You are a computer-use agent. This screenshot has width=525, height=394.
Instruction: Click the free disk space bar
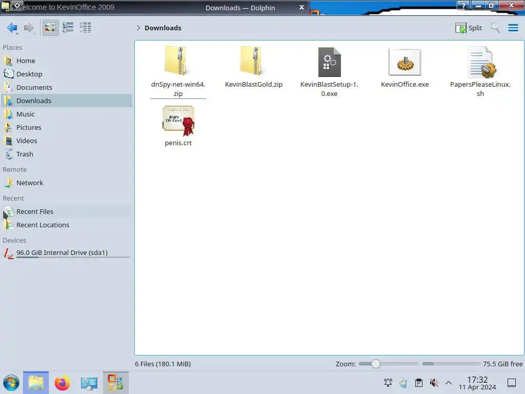(451, 364)
